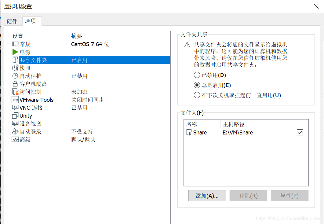
Task: Click the Share folder icon in folder list
Action: tap(189, 132)
